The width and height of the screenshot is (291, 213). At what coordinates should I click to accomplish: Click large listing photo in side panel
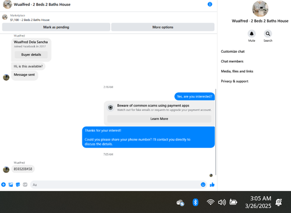point(260,9)
